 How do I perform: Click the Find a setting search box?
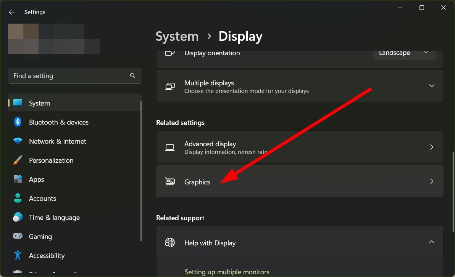coord(69,76)
